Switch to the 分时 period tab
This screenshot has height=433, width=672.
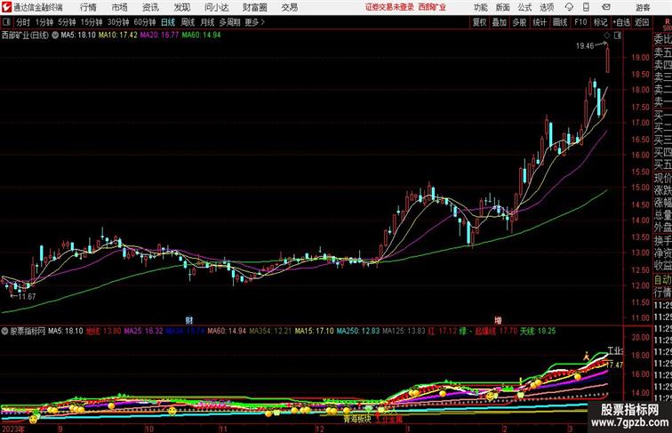point(23,22)
